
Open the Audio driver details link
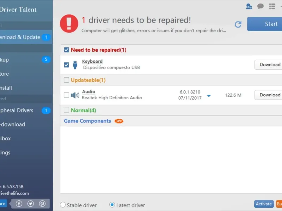click(x=88, y=92)
